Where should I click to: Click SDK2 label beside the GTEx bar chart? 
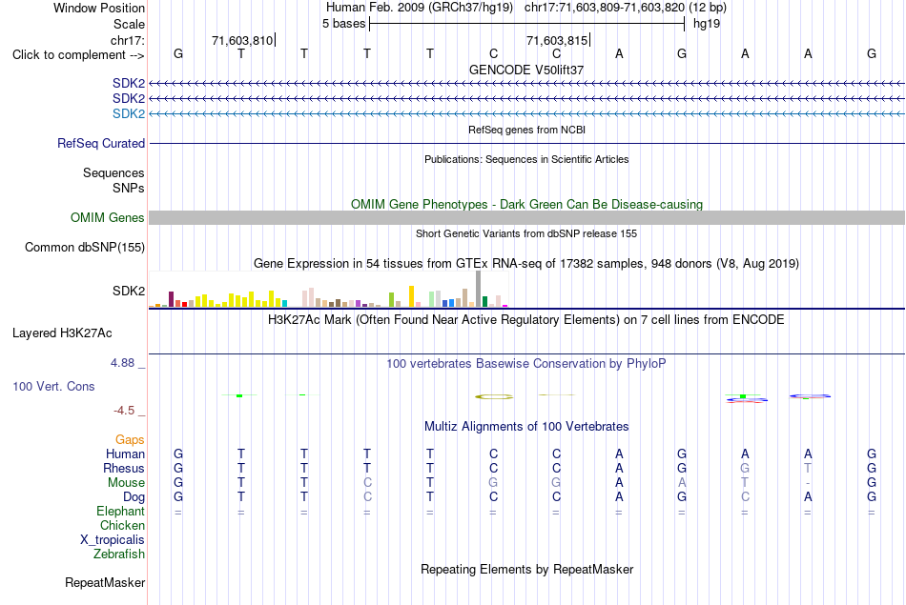129,291
